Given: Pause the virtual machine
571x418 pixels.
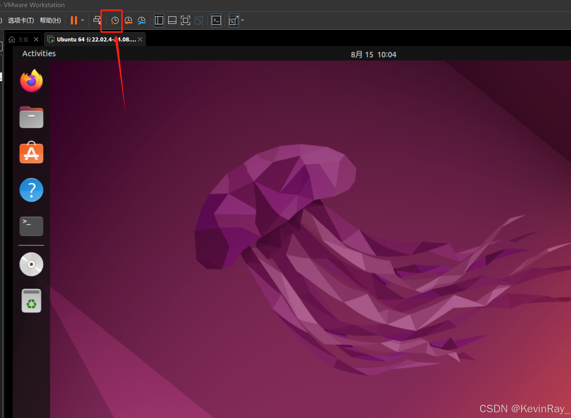Looking at the screenshot, I should point(74,20).
